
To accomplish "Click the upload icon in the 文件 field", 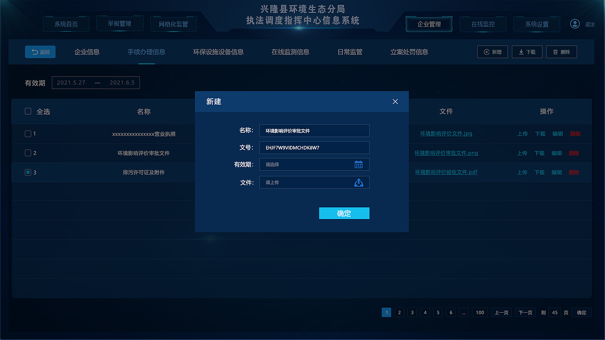I will [x=359, y=182].
